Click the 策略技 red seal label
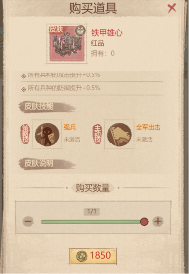 pyautogui.click(x=25, y=134)
